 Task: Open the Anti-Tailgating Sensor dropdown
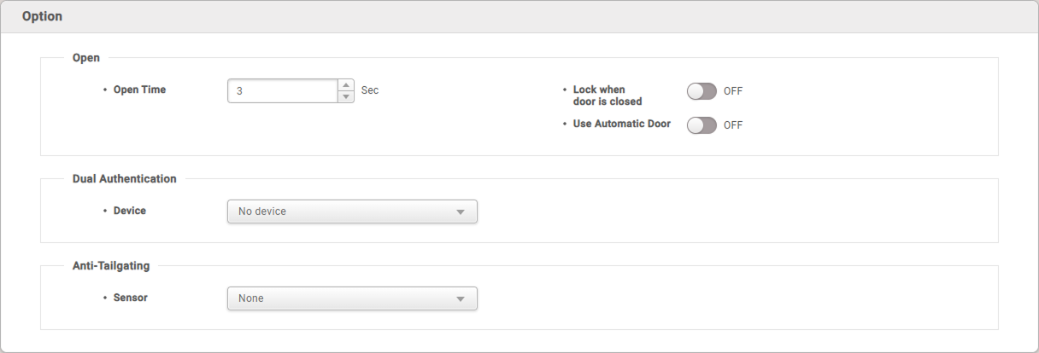[352, 298]
